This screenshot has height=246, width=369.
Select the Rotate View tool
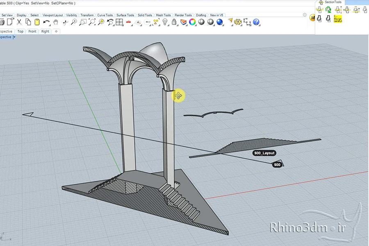point(65,22)
